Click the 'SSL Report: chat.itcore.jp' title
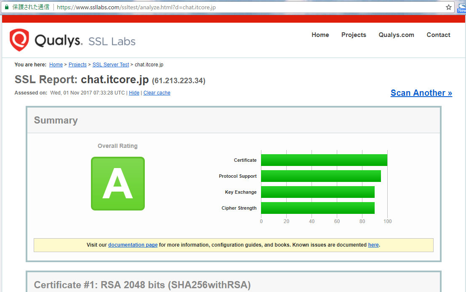Image resolution: width=466 pixels, height=292 pixels. pos(82,79)
